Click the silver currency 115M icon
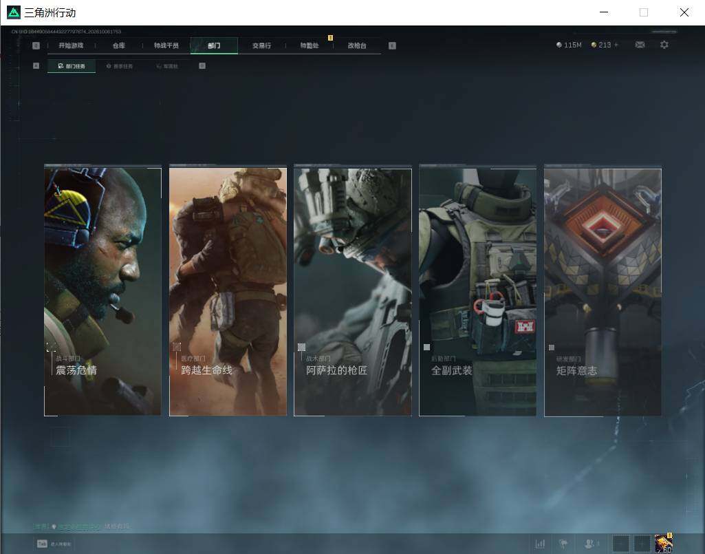 [x=559, y=45]
